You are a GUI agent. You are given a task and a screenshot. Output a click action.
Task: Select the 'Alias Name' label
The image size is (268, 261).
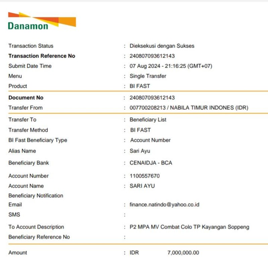coord(22,151)
